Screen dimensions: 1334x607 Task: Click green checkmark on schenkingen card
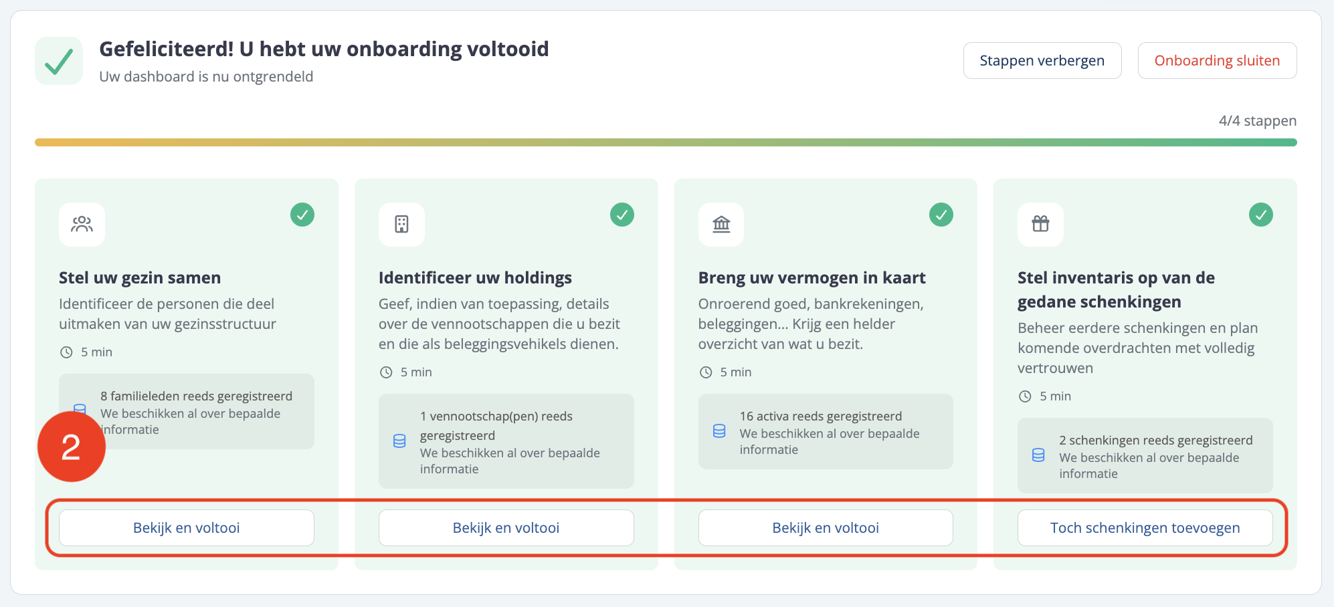[1261, 215]
